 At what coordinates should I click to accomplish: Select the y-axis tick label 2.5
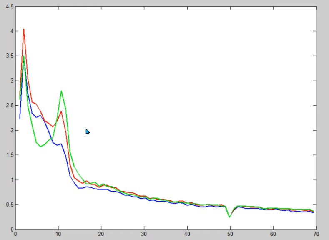point(10,106)
